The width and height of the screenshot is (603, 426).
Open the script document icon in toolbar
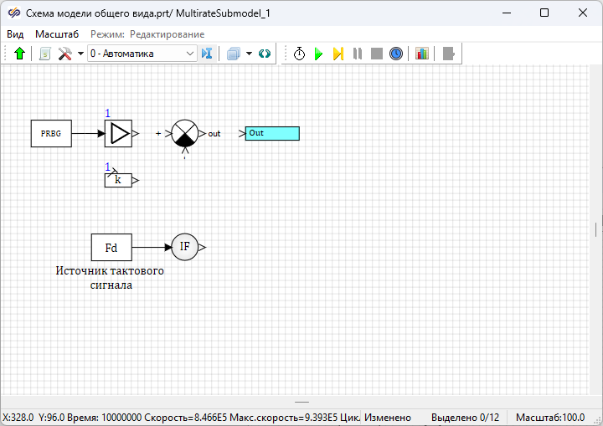click(x=45, y=54)
